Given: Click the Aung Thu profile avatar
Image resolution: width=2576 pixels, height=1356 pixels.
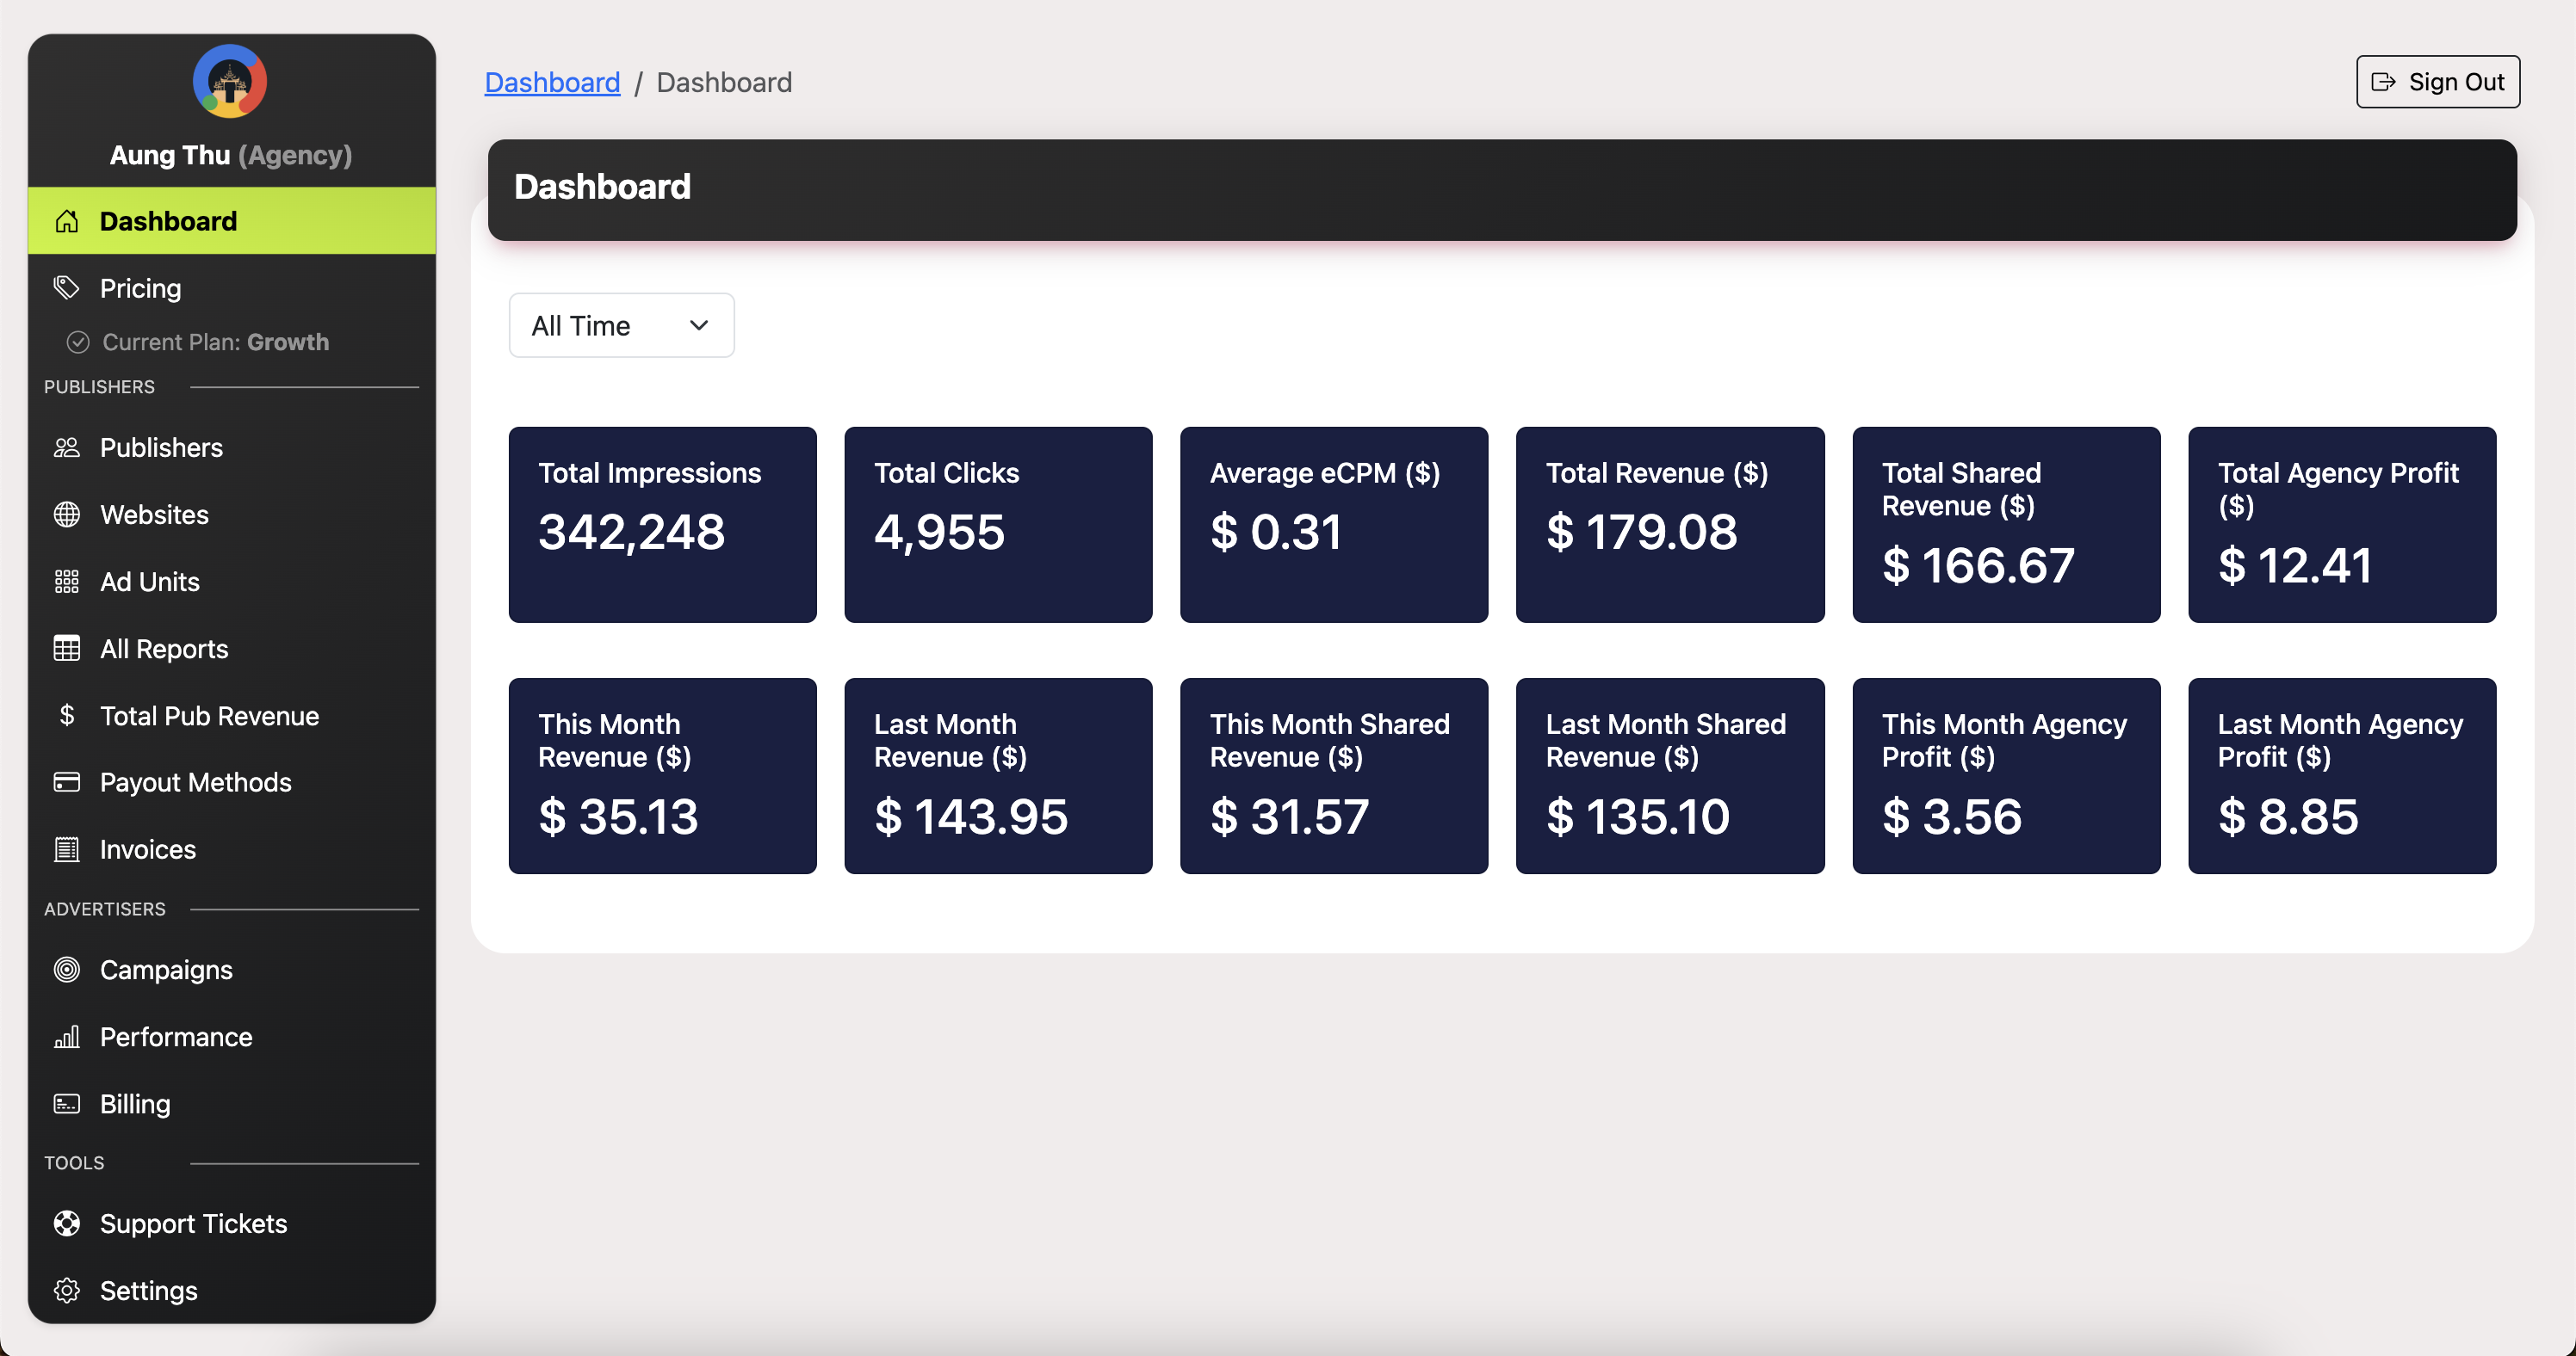Looking at the screenshot, I should 230,81.
